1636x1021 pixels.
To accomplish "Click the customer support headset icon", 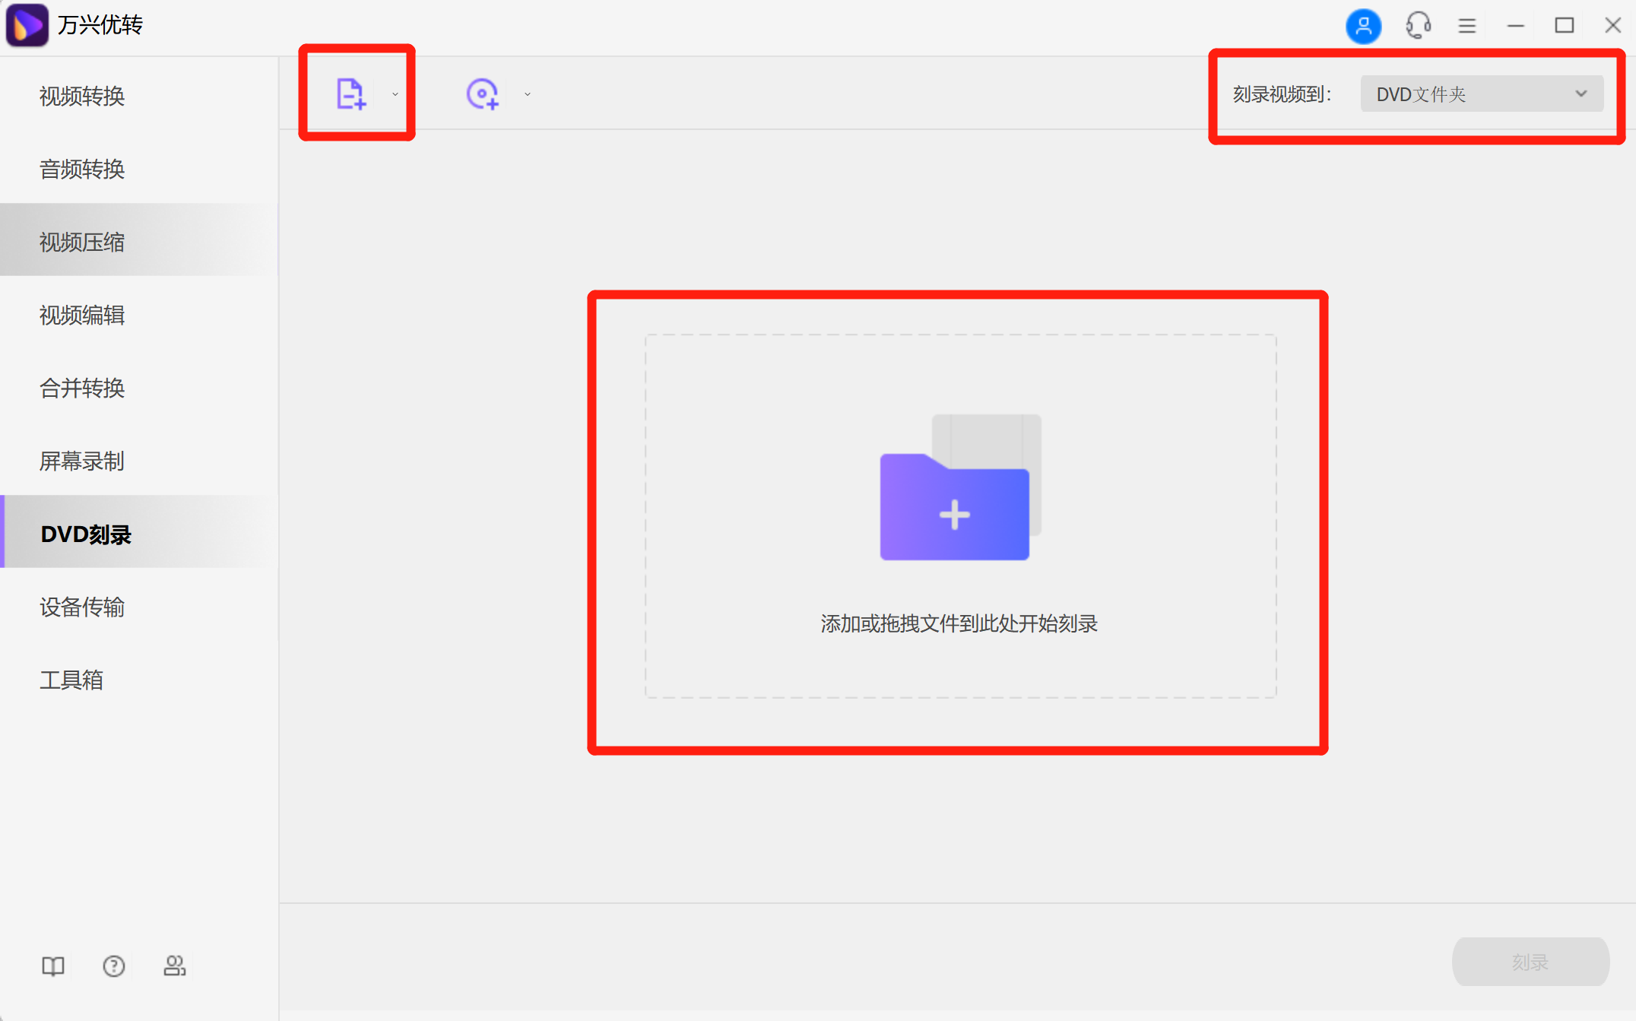I will pos(1417,26).
